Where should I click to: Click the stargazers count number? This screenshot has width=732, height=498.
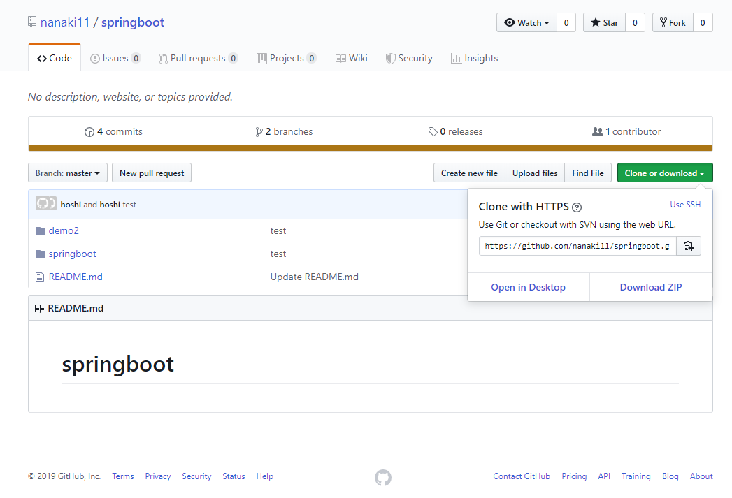point(635,23)
